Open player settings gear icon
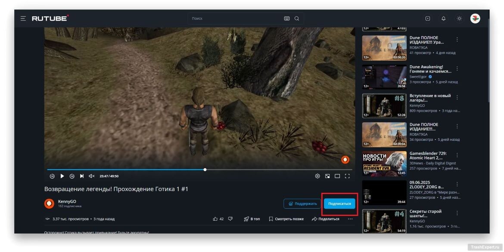Image resolution: width=504 pixels, height=252 pixels. pyautogui.click(x=317, y=176)
